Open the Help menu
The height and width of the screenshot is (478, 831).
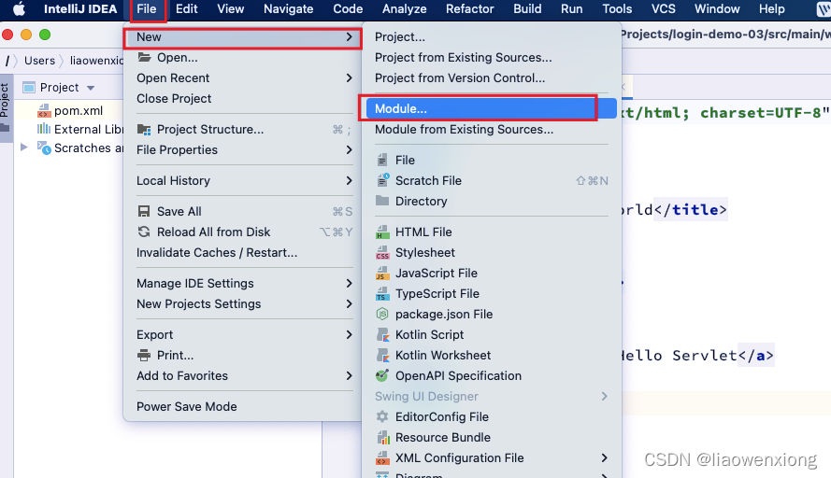772,9
